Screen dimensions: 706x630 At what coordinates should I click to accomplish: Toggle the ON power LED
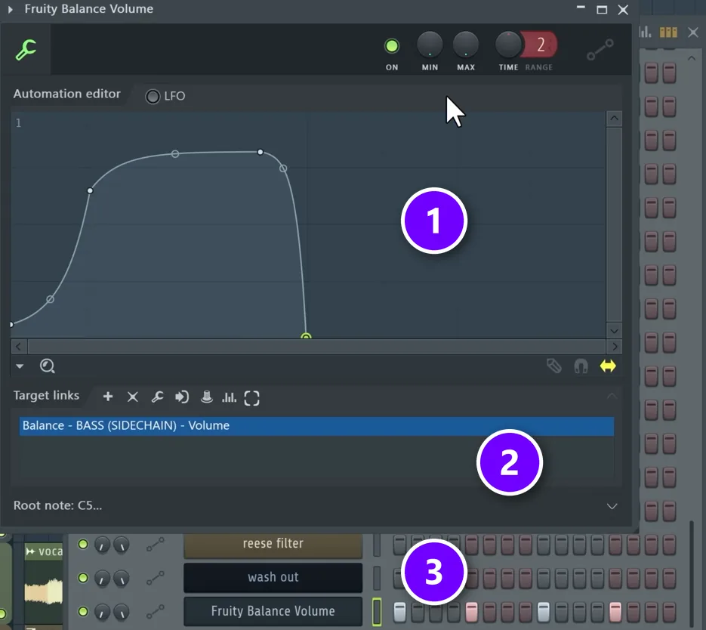coord(392,46)
